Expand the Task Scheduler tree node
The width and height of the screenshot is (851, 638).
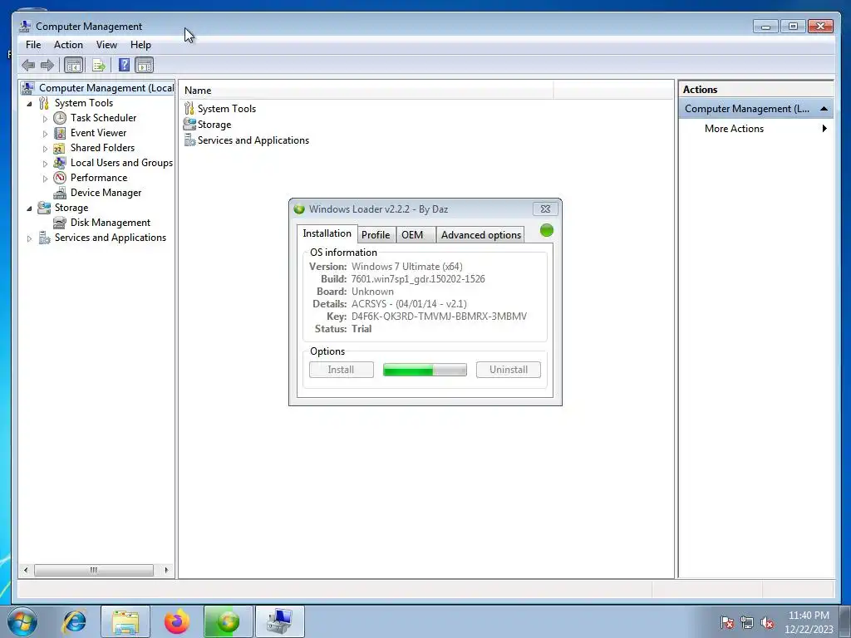pyautogui.click(x=45, y=118)
